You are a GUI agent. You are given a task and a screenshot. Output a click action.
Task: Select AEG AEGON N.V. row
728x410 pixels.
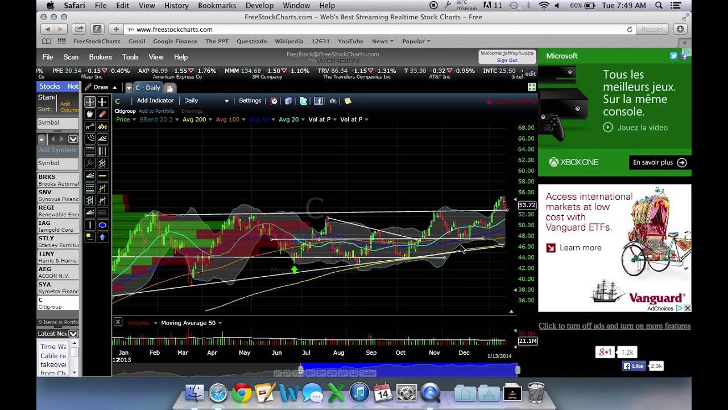58,272
